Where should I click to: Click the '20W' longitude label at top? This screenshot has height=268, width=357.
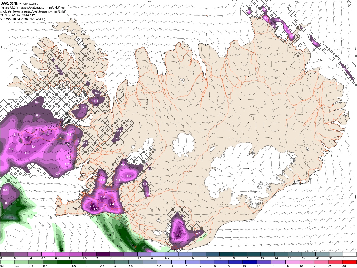click(148, 1)
